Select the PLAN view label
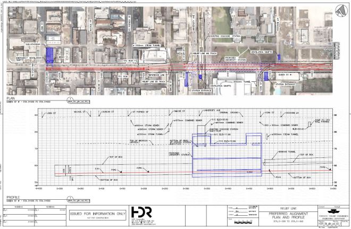 [x=10, y=99]
